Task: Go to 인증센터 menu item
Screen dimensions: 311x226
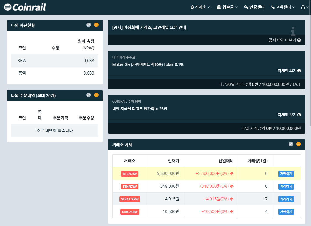Action: pos(254,7)
